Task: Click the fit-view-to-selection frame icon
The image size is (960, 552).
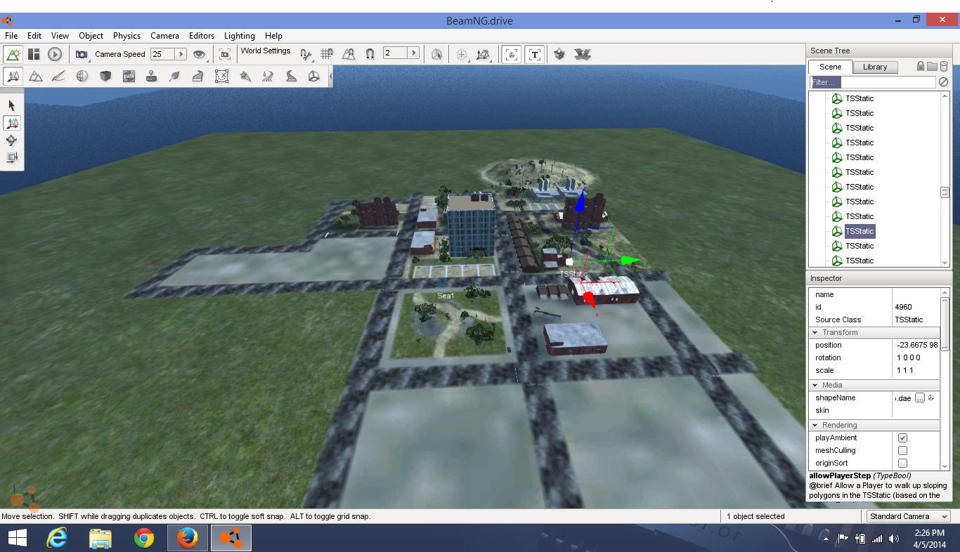Action: pos(225,54)
